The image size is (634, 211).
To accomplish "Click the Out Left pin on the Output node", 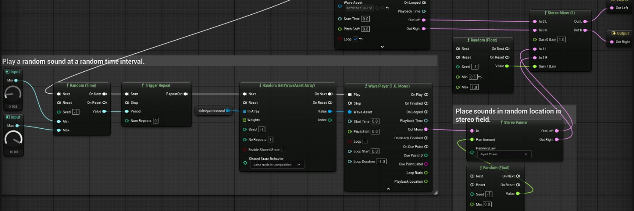I will pos(612,8).
